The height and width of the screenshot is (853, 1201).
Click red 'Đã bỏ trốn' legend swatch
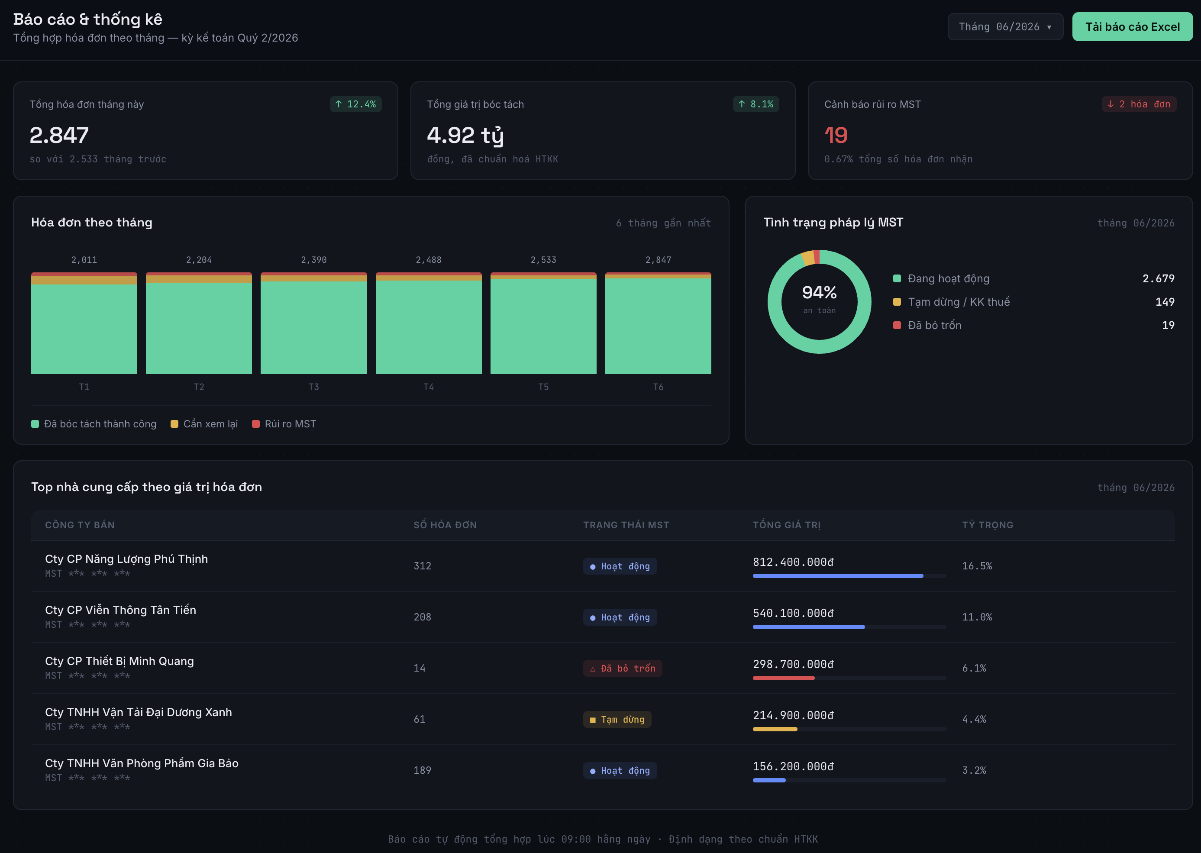pos(897,325)
